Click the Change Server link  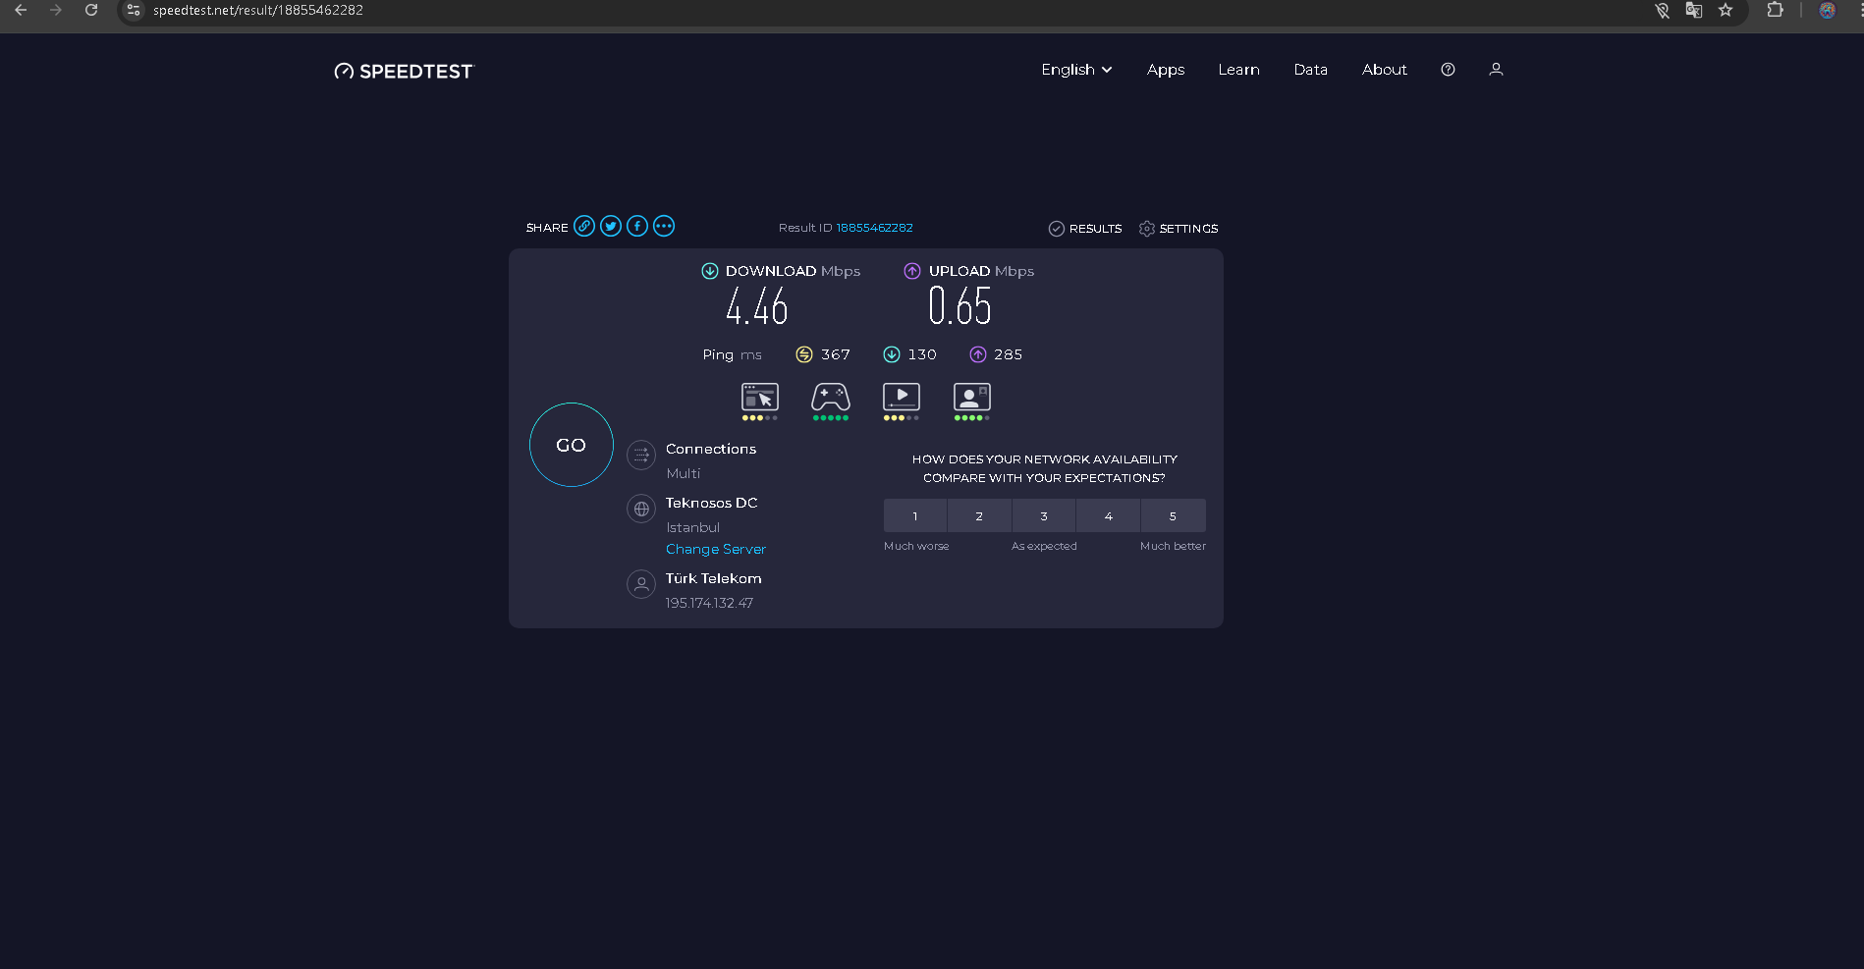coord(716,549)
